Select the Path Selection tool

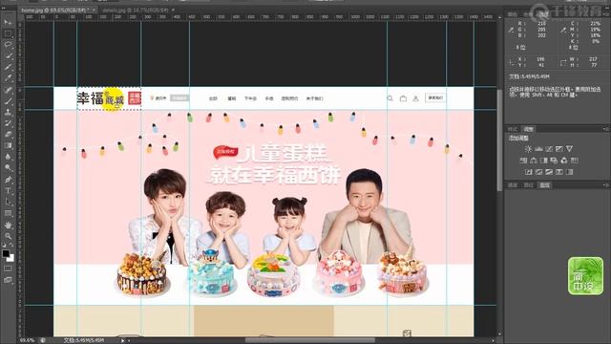tap(8, 202)
